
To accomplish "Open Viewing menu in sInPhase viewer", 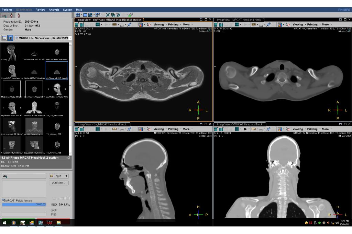I will pyautogui.click(x=158, y=25).
